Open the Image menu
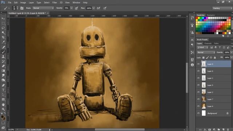The height and width of the screenshot is (131, 233). tap(23, 3)
